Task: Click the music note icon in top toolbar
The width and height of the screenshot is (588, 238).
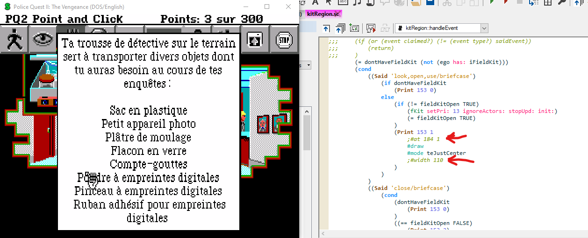Action: pos(357,3)
